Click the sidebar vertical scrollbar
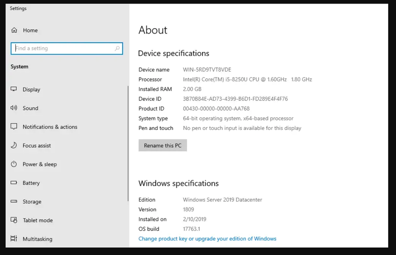The width and height of the screenshot is (396, 255). click(x=128, y=143)
